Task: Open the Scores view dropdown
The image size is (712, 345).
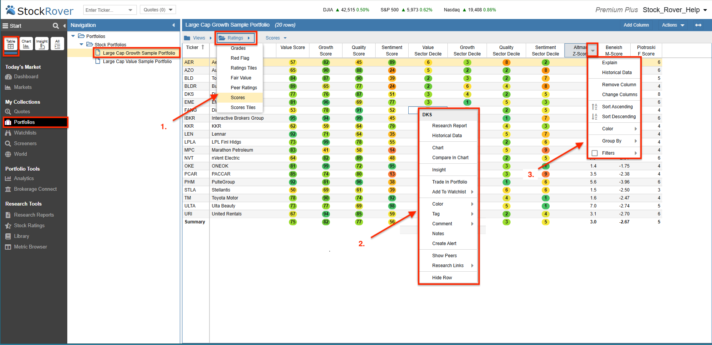Action: pos(276,38)
